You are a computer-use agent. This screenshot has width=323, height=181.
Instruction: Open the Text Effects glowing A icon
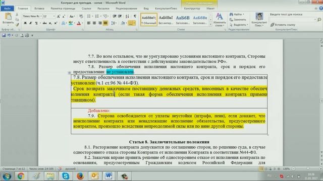(64, 23)
